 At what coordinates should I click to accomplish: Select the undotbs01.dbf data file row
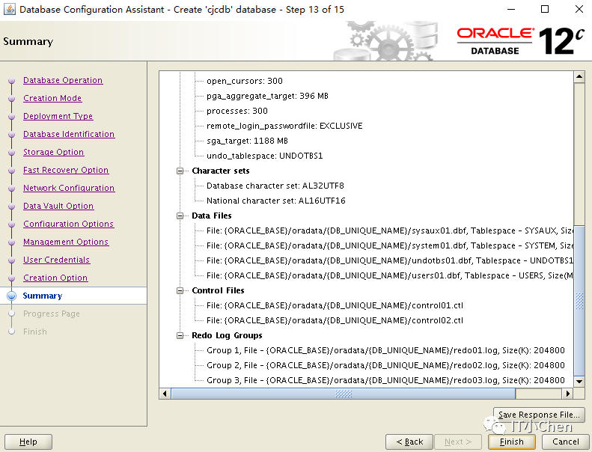(389, 260)
